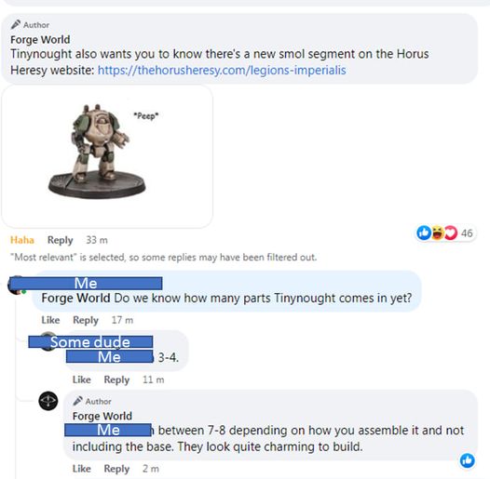Like the question about Tinynought parts
This screenshot has height=479, width=490.
tap(50, 320)
